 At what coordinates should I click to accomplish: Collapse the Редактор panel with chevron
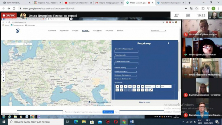tap(168, 43)
